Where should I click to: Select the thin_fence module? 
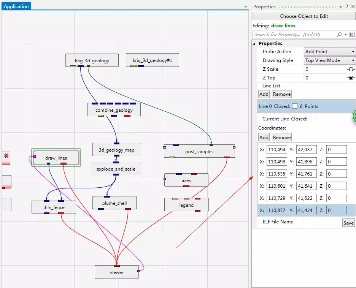pos(54,207)
